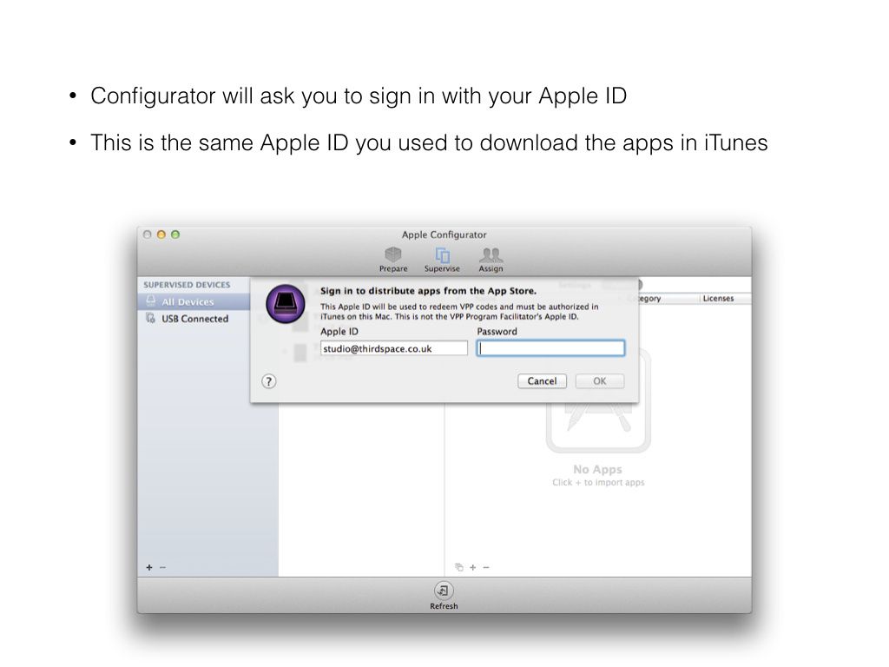Click plus to import apps
Screen dimensions: 889x667
pos(473,567)
